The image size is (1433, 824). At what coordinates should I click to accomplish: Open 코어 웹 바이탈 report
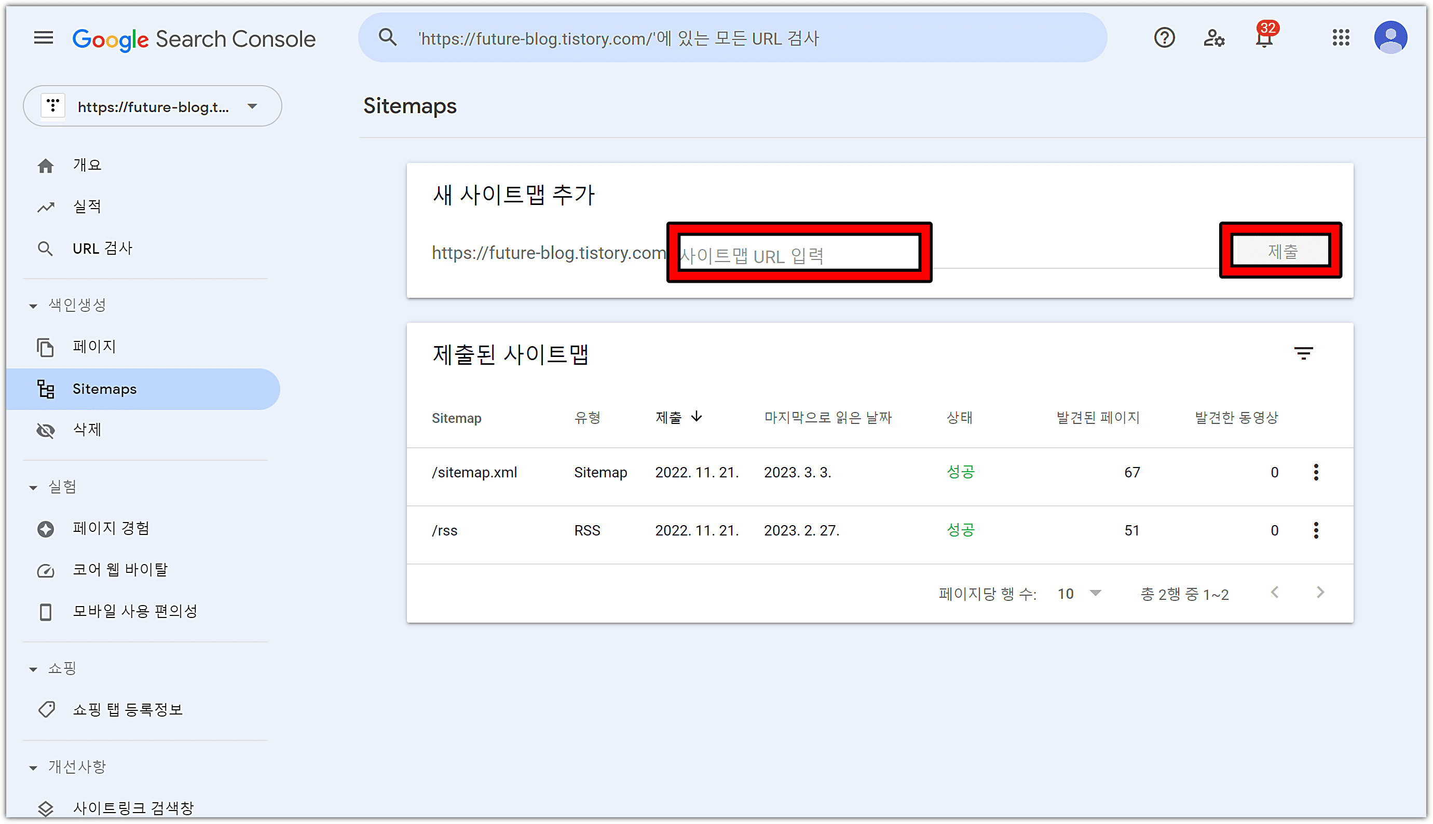click(120, 570)
